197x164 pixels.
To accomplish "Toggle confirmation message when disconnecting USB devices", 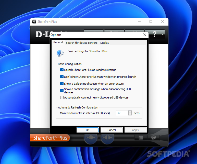I will coord(62,91).
